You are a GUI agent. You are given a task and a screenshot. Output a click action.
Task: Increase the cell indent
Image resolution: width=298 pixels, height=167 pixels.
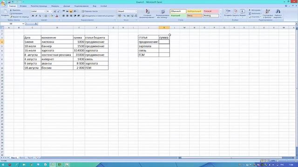[x=79, y=16]
